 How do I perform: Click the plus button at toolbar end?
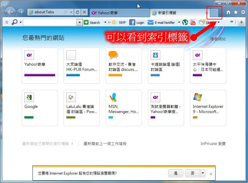tap(241, 22)
